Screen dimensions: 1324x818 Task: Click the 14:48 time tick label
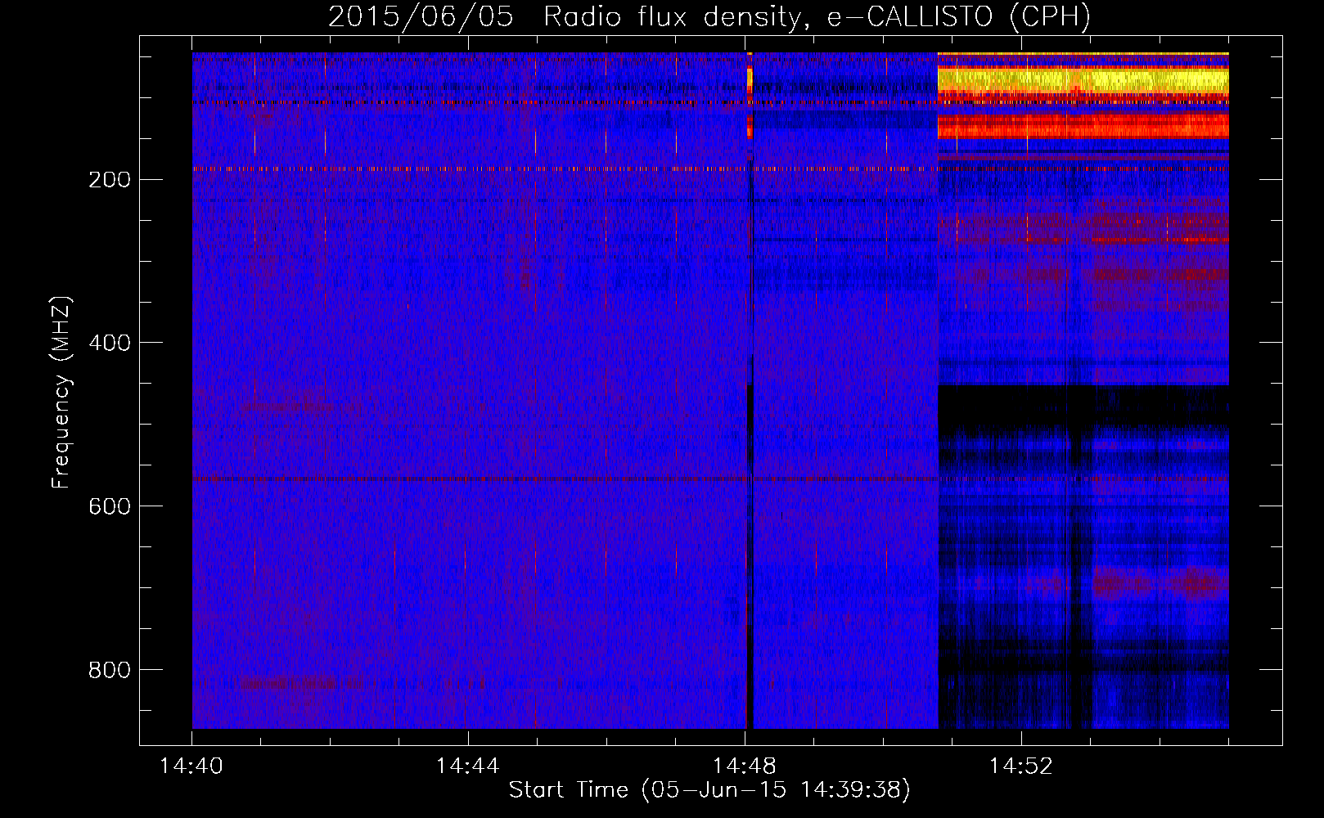click(x=745, y=766)
